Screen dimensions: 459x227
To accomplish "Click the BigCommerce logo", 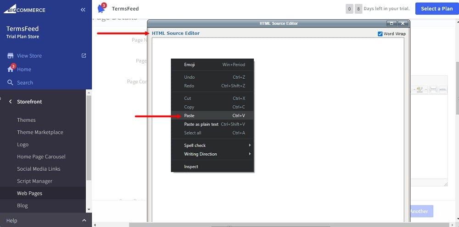I will [25, 9].
